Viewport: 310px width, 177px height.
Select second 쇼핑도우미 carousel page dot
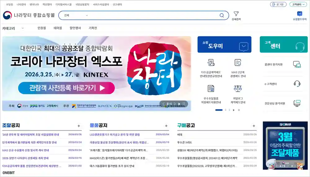[x=226, y=110]
